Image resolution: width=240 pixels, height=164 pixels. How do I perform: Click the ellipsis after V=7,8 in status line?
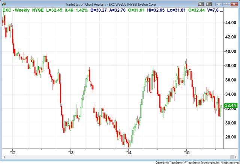click(222, 11)
